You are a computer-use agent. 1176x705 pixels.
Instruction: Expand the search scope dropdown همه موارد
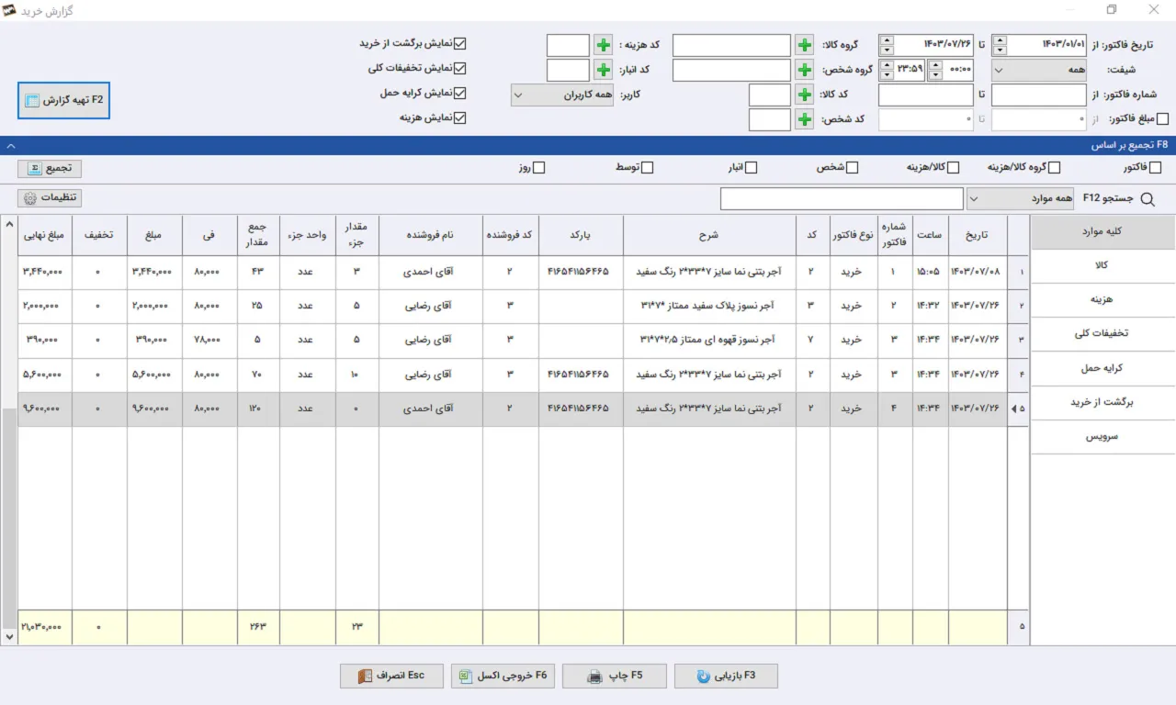tap(1018, 198)
